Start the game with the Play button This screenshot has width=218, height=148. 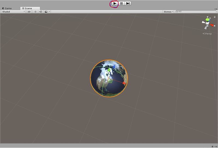click(115, 4)
